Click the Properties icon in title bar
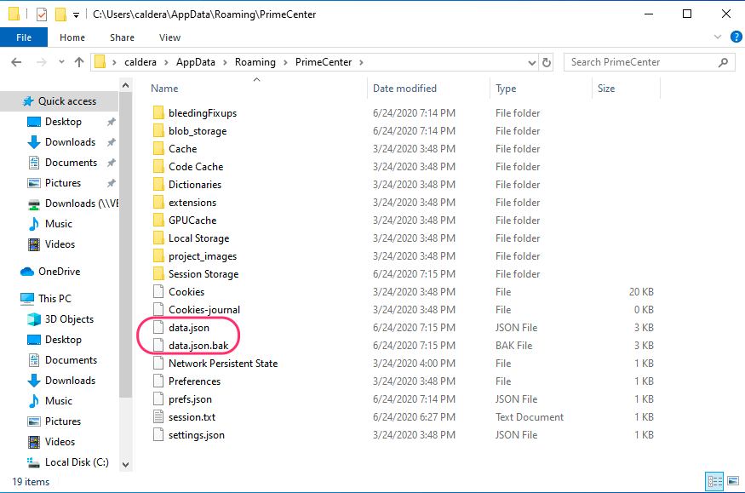 point(42,14)
